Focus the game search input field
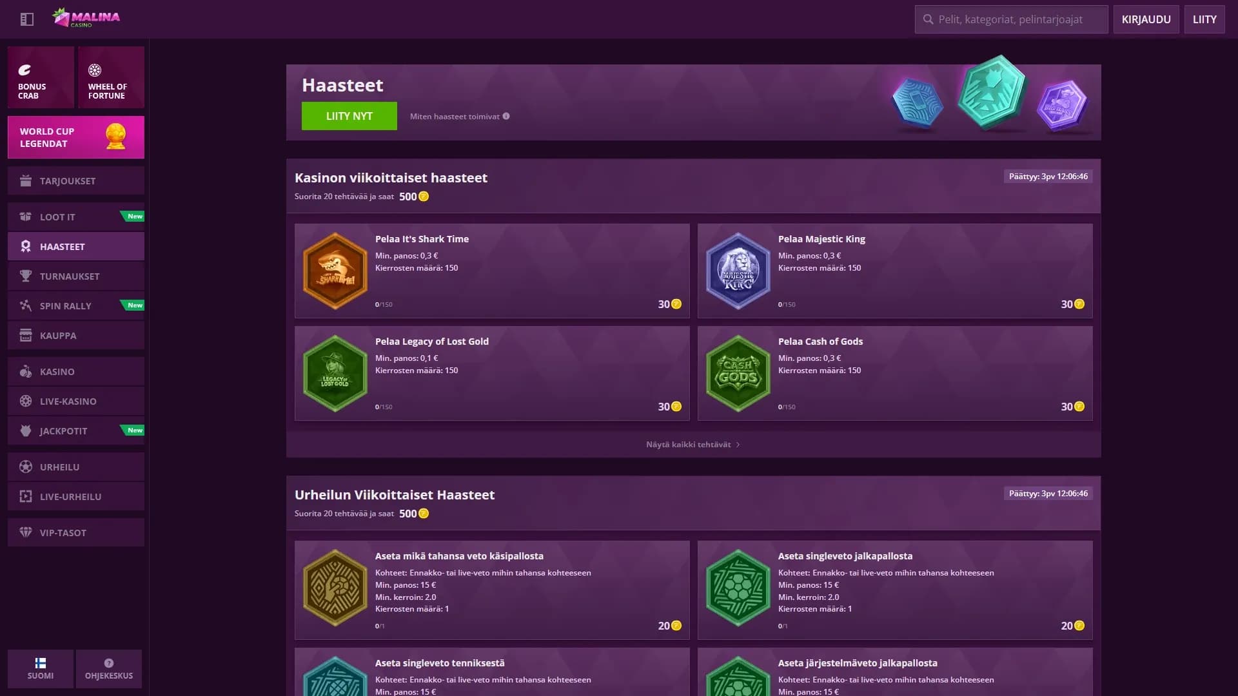The image size is (1238, 696). [x=1011, y=19]
